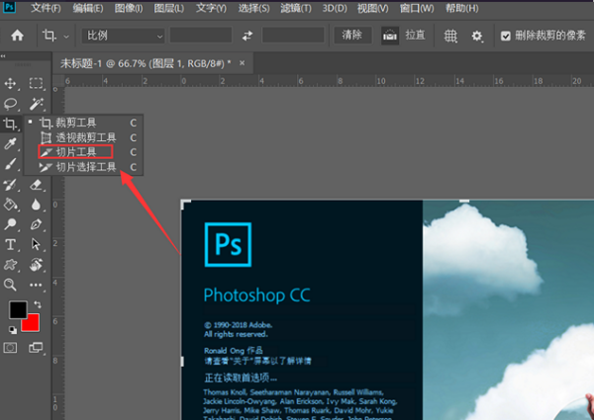Click the top-middle crop edge handle
This screenshot has width=594, height=420.
tap(464, 202)
